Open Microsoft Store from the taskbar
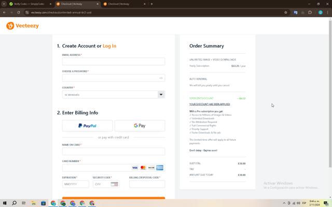The width and height of the screenshot is (332, 207). tap(44, 203)
